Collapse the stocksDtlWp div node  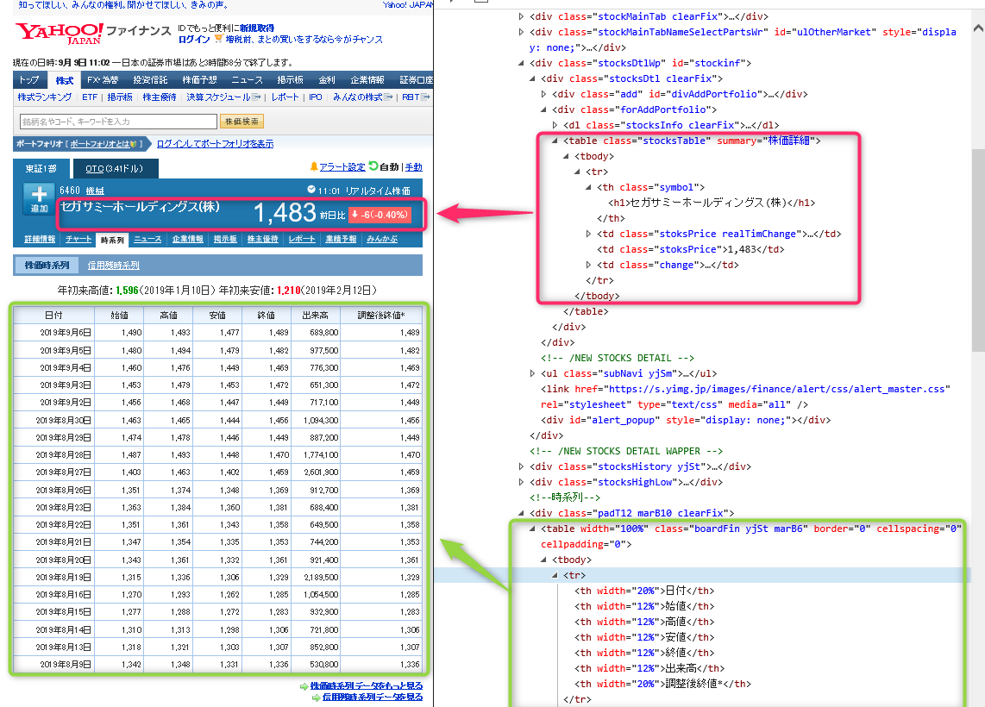coord(521,63)
